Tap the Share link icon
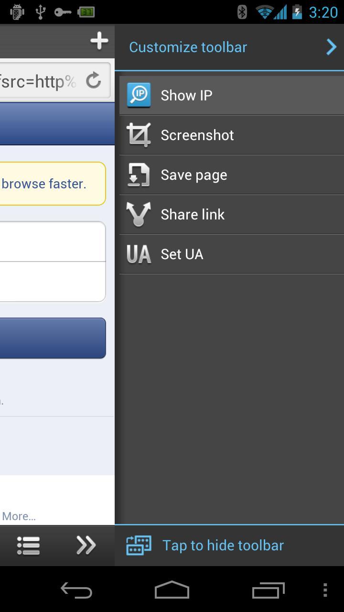Image resolution: width=344 pixels, height=612 pixels. click(x=139, y=214)
